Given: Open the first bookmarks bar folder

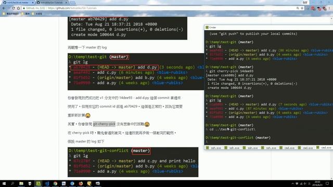Looking at the screenshot, I should tap(10, 14).
